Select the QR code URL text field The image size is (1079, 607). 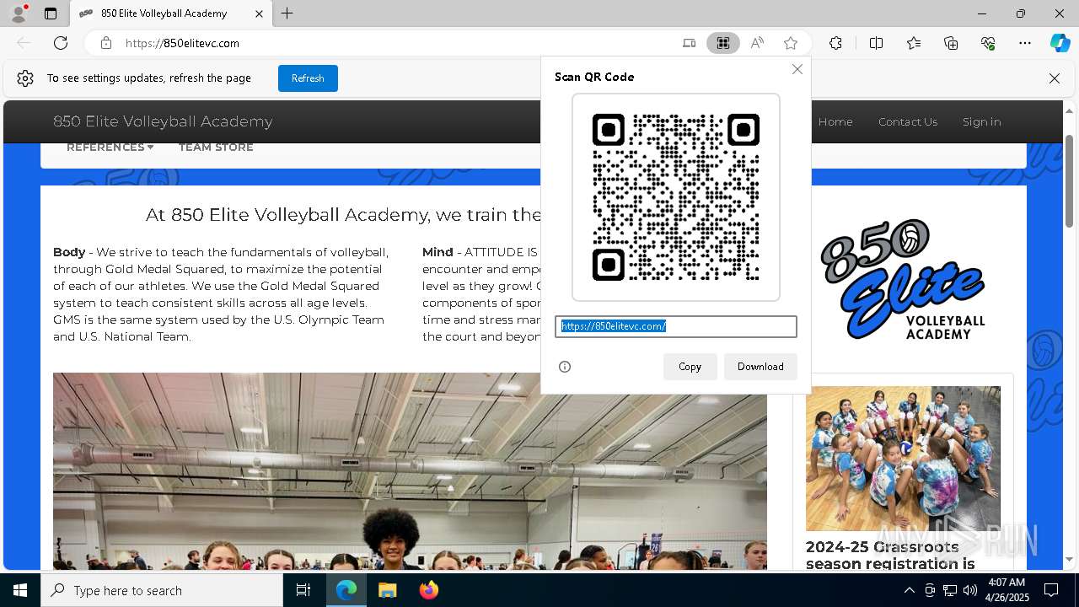[x=676, y=326]
